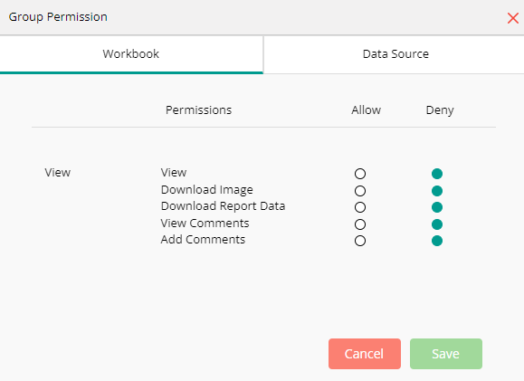Screen dimensions: 524x381
Task: Select Deny for Download Report Data
Action: [437, 207]
